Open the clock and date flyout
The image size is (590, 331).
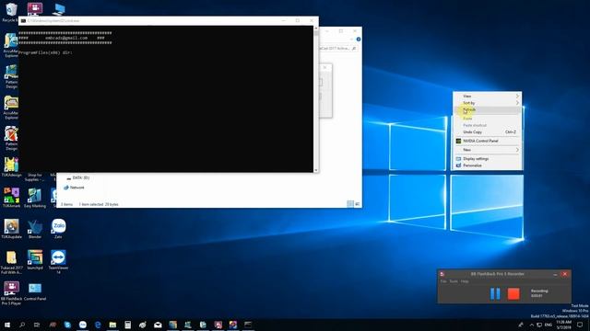pos(563,325)
